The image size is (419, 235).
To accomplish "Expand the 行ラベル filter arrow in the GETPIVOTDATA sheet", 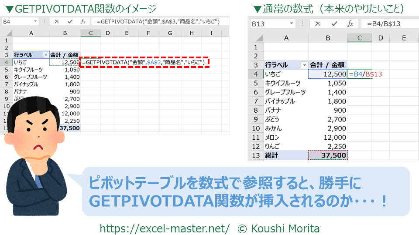I will coord(45,55).
